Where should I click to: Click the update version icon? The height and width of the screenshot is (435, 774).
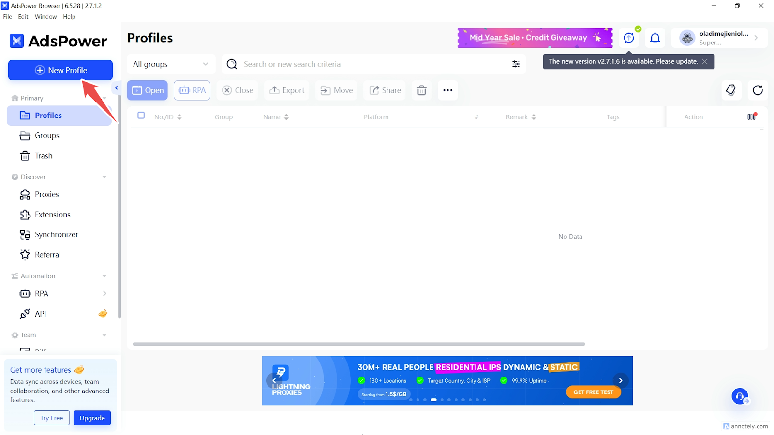tap(629, 38)
